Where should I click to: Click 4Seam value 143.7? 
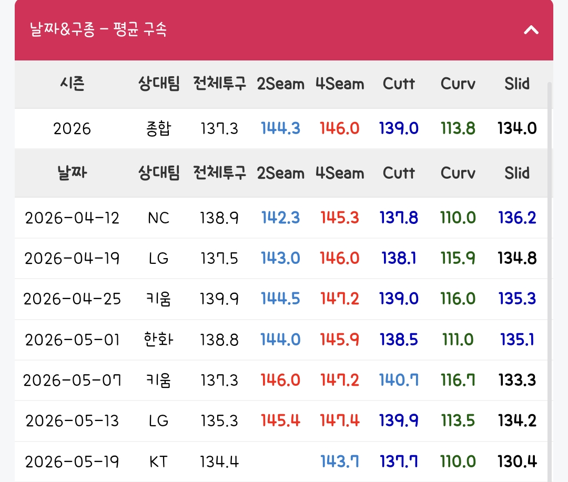pyautogui.click(x=339, y=462)
